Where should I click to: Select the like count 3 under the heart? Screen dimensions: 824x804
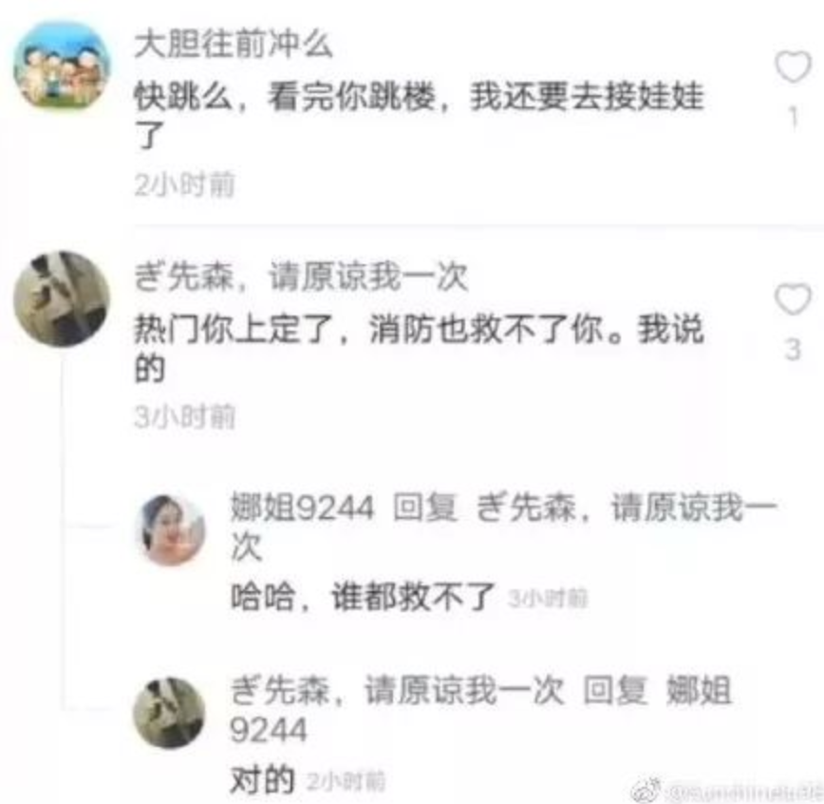coord(793,350)
